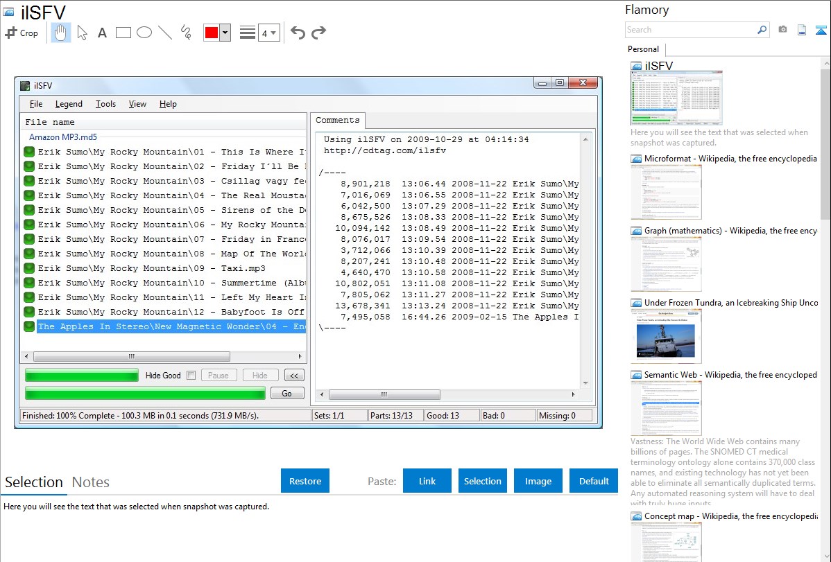
Task: Select the Personal tab
Action: point(644,49)
